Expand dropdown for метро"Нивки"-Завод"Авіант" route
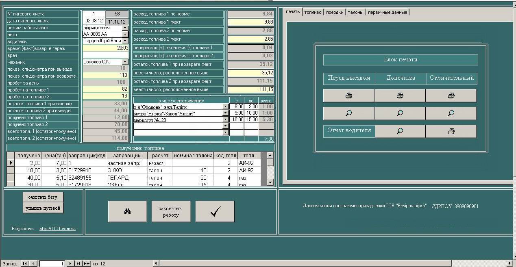Viewport: 516px width, 267px height. point(226,113)
